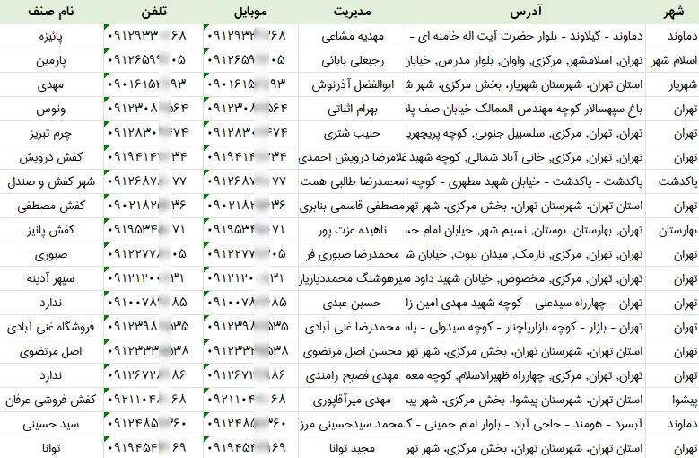Select the شهر column header

[672, 12]
